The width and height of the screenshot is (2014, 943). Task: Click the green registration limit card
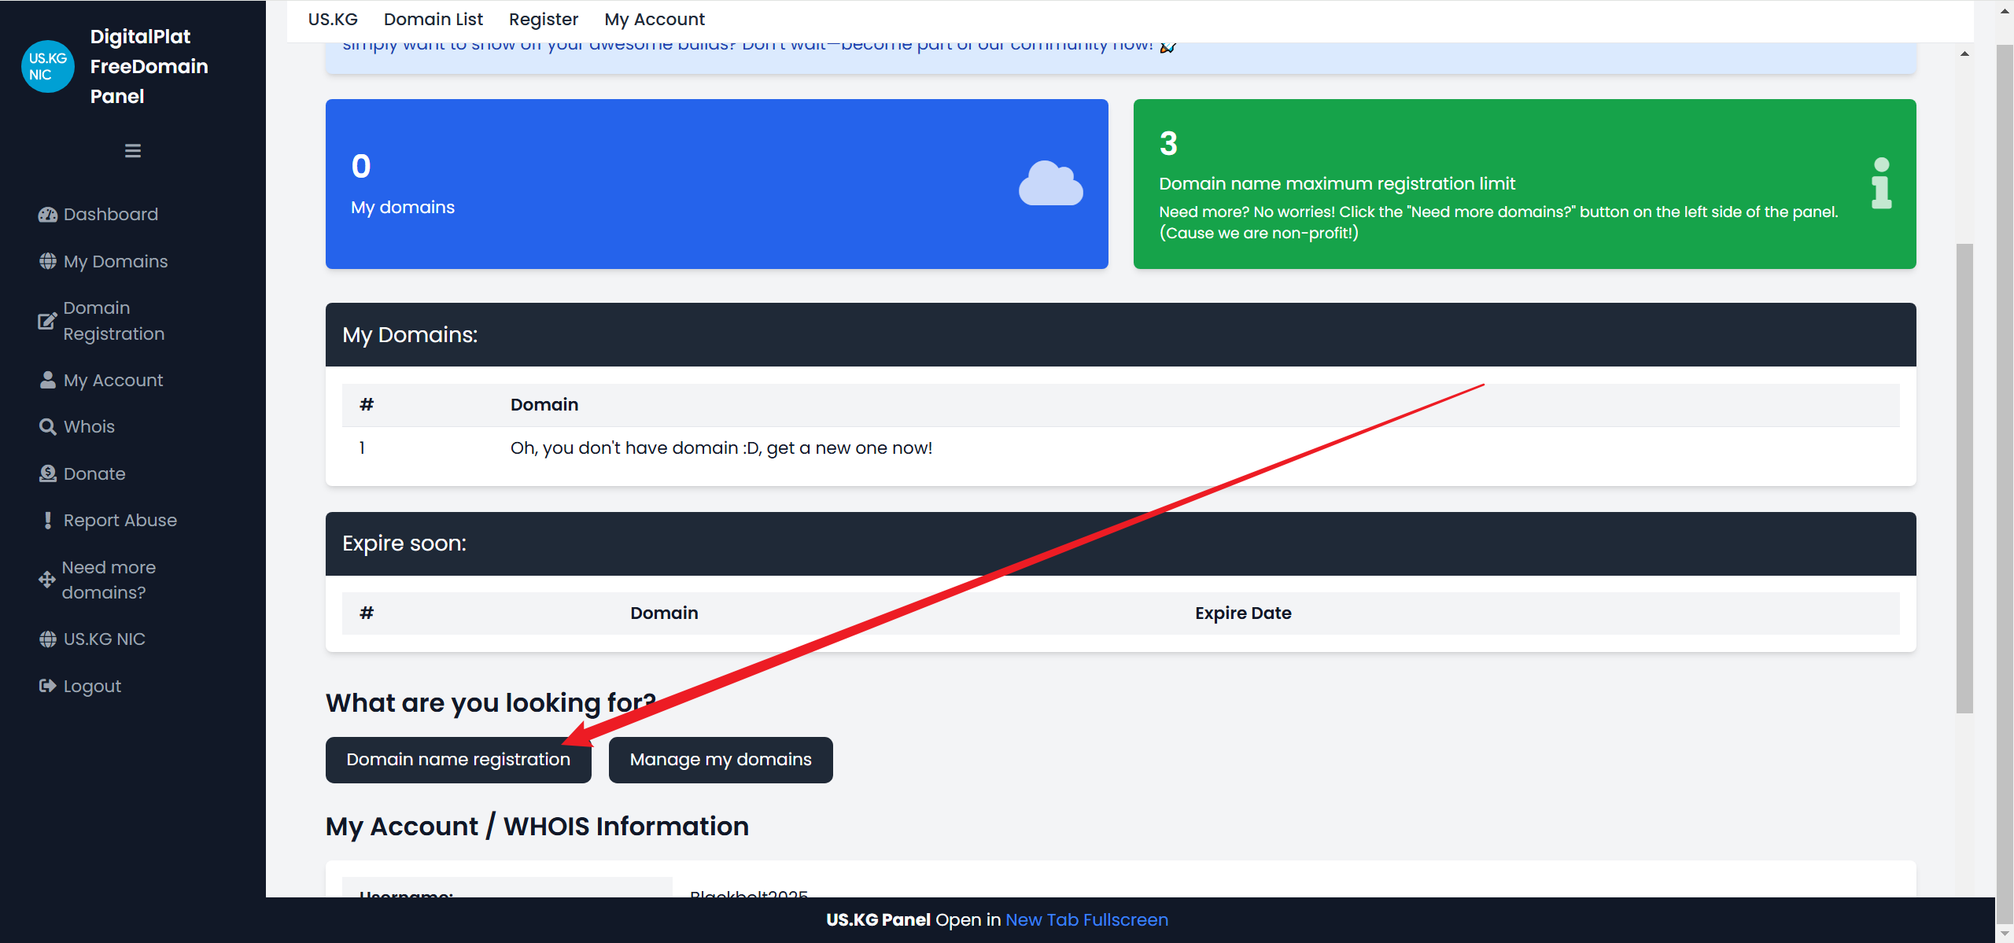(x=1525, y=183)
